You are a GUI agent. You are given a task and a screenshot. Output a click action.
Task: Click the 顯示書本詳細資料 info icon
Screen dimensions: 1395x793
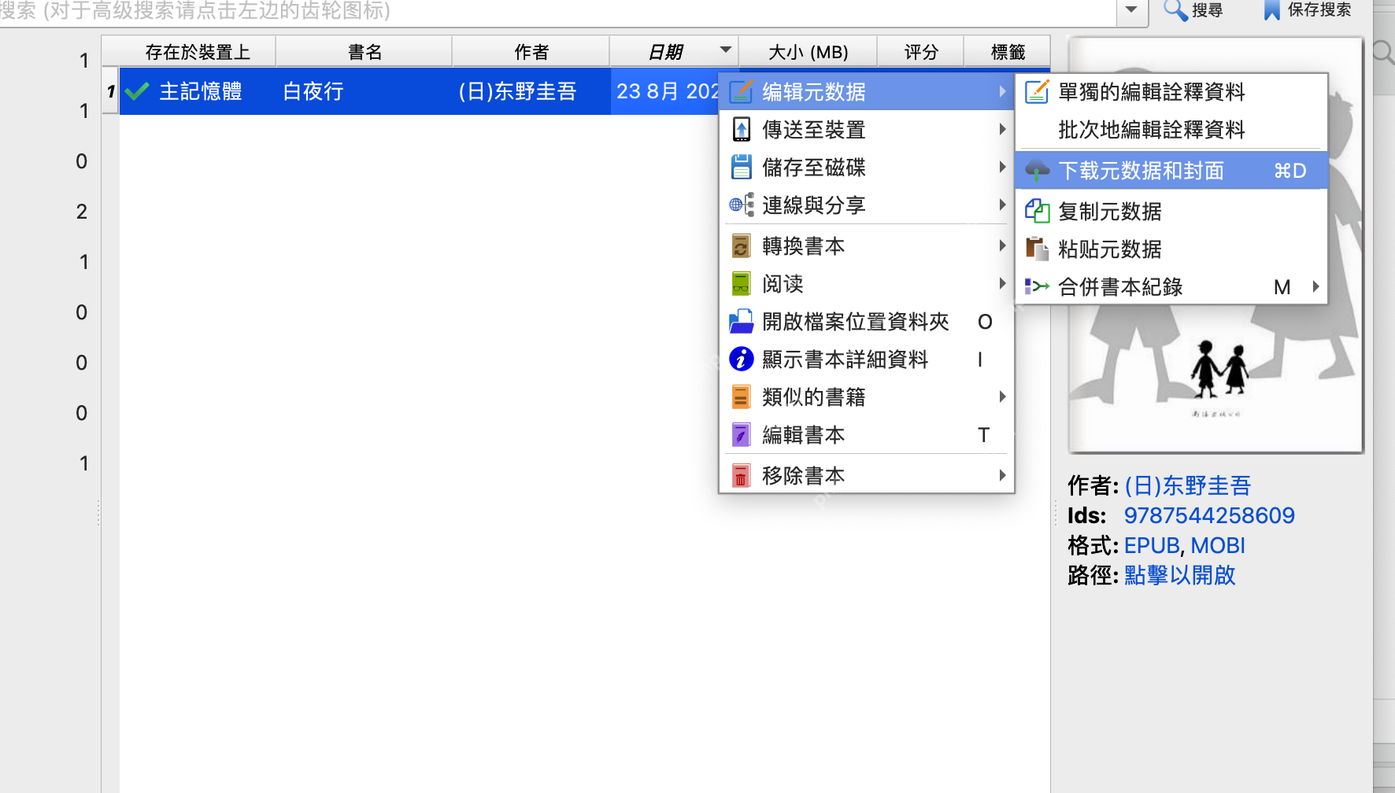point(741,360)
